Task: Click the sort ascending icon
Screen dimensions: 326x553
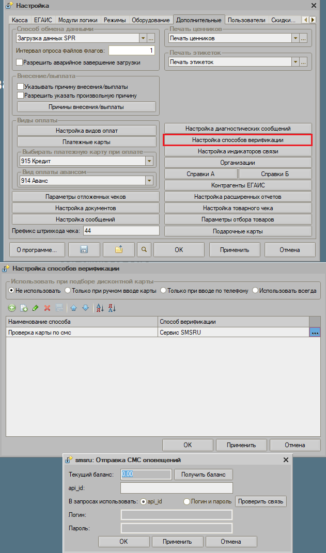Action: tap(100, 308)
